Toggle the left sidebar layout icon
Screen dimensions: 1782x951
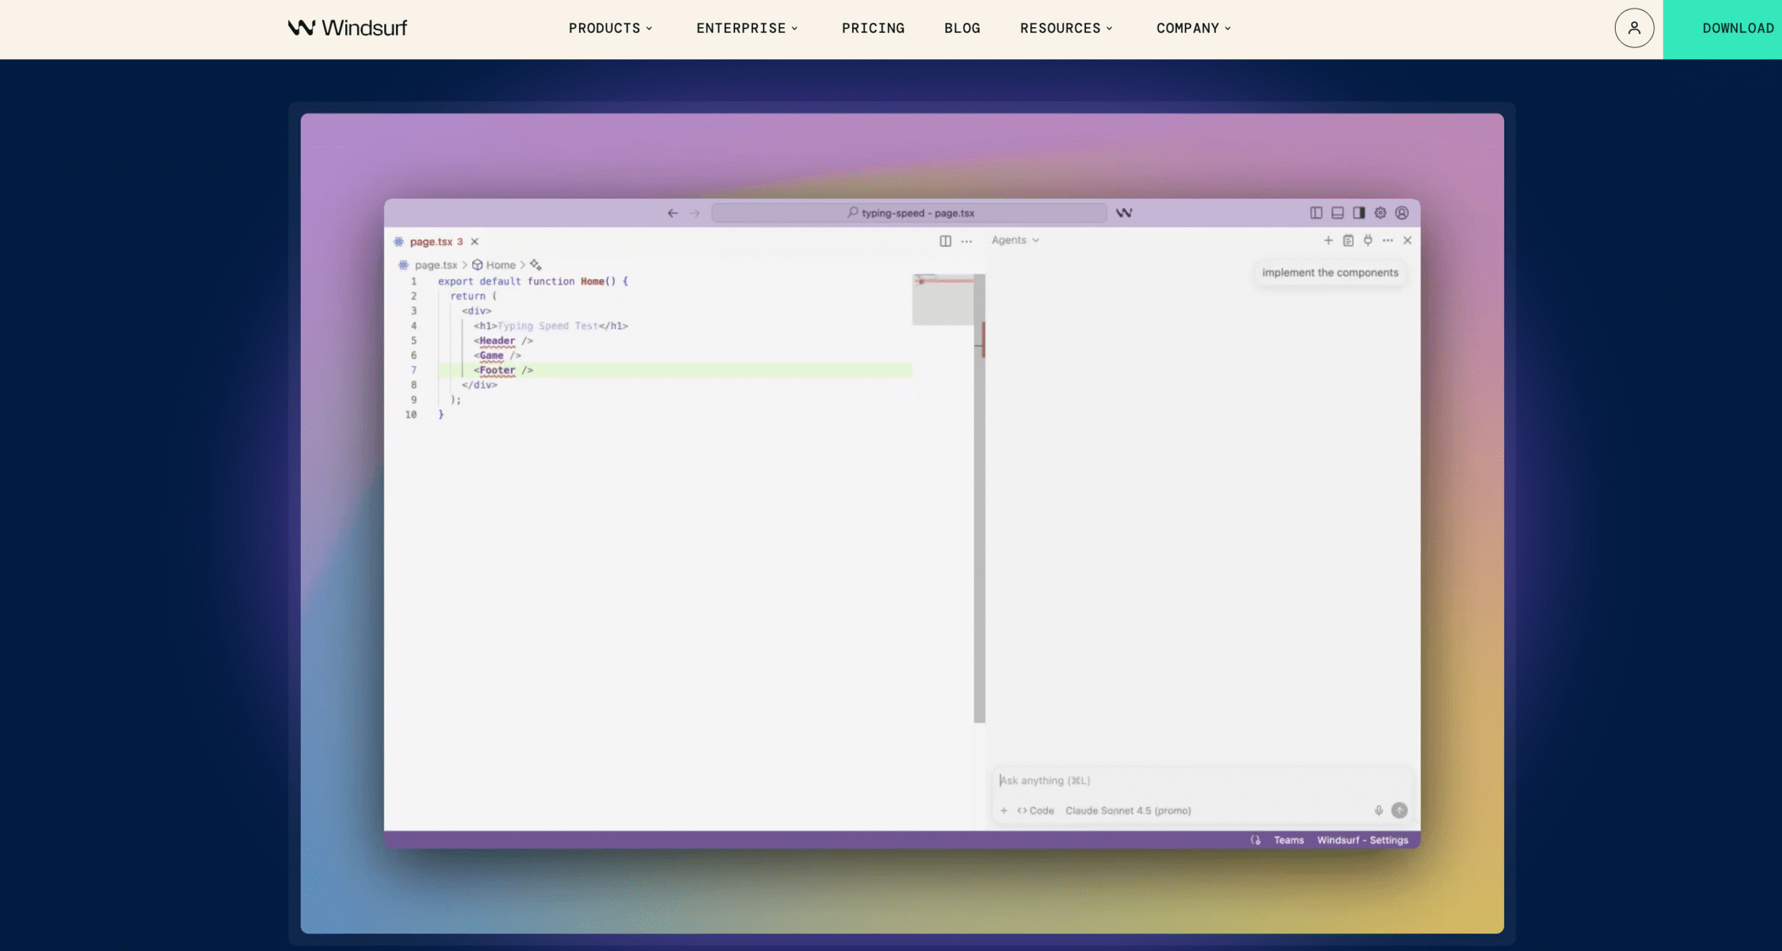(x=1316, y=213)
